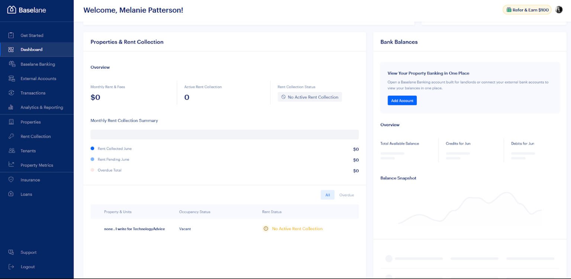571x279 pixels.
Task: Click the Occupancy Status column header
Action: tap(194, 212)
